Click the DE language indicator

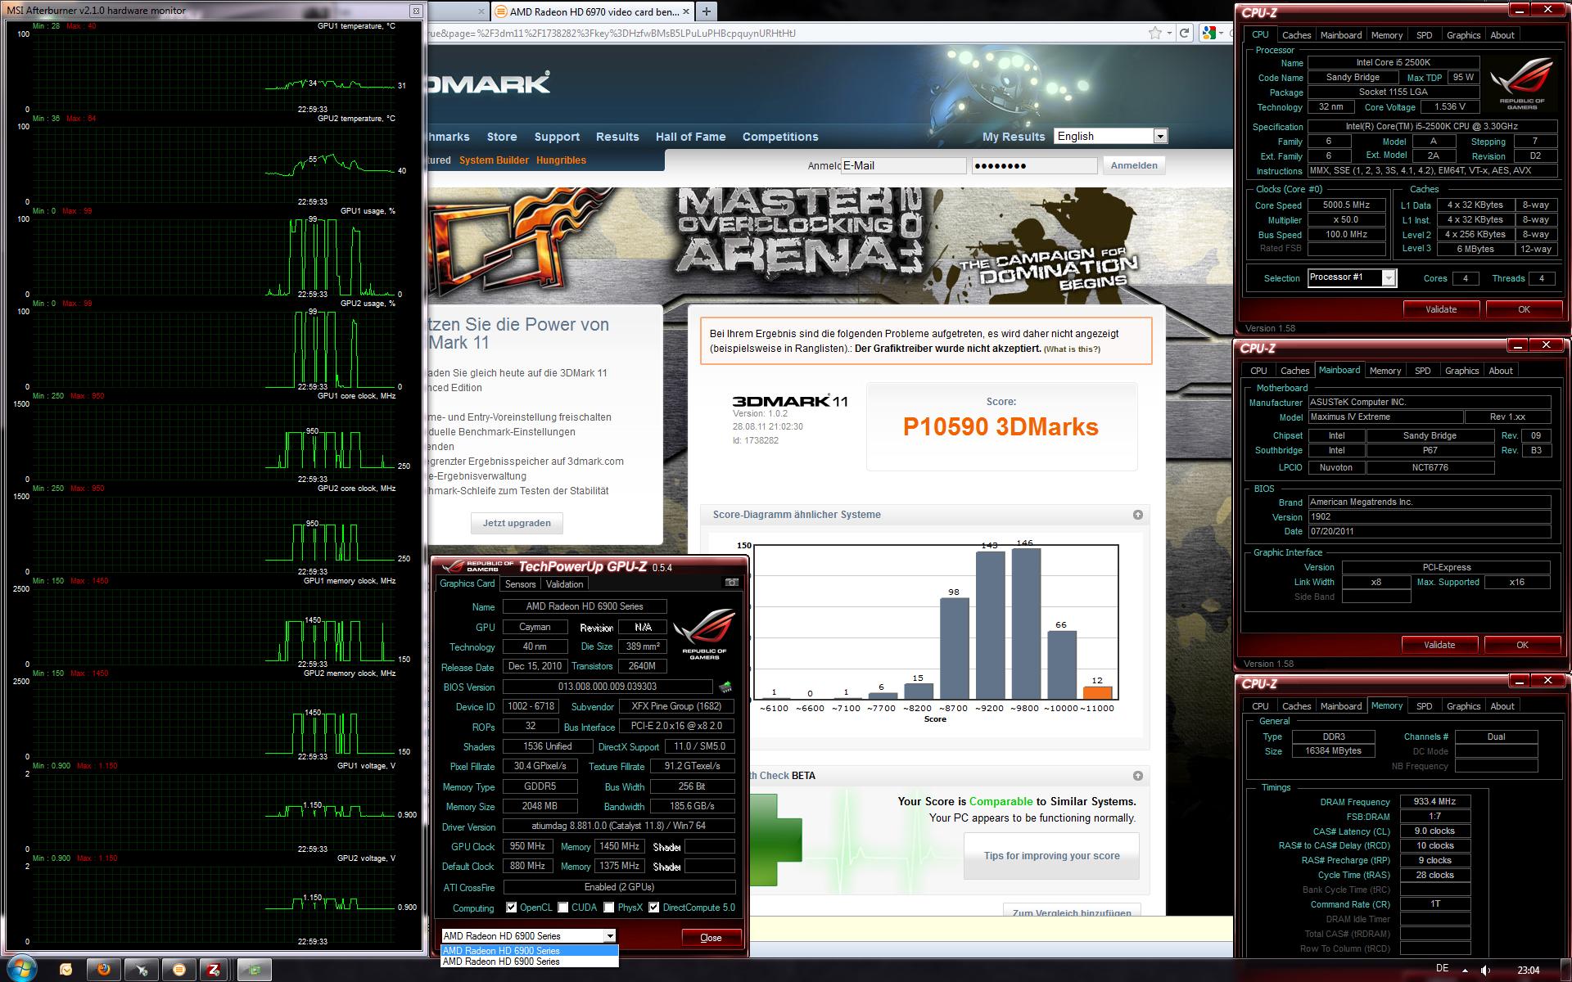click(1442, 968)
